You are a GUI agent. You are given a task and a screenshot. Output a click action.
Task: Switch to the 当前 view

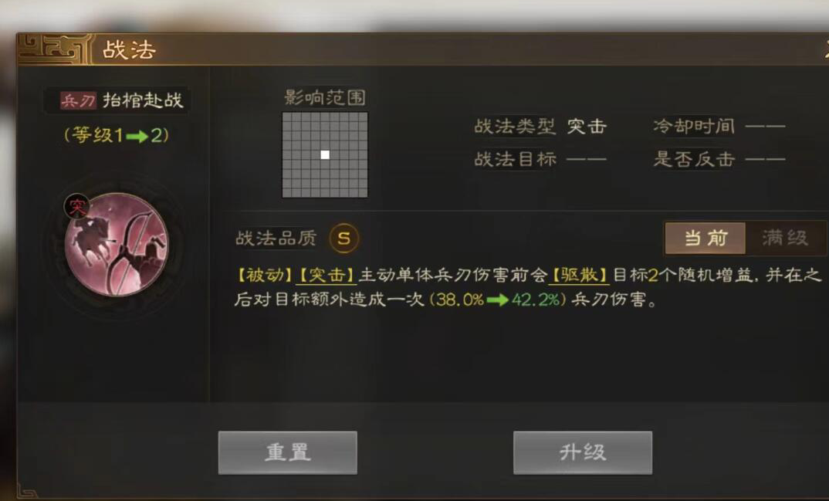705,238
